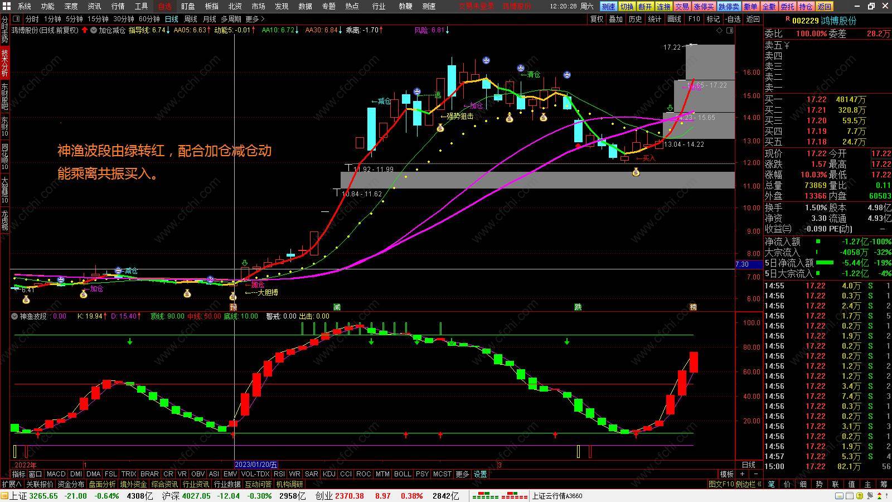Image resolution: width=892 pixels, height=502 pixels.
Task: Expand the 扩展 panel arrow
Action: (x=11, y=484)
